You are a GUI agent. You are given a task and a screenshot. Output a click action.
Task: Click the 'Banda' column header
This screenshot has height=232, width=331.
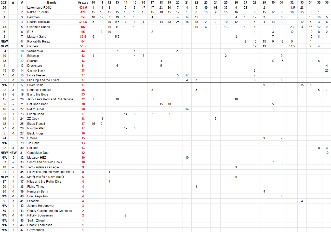tap(51, 2)
